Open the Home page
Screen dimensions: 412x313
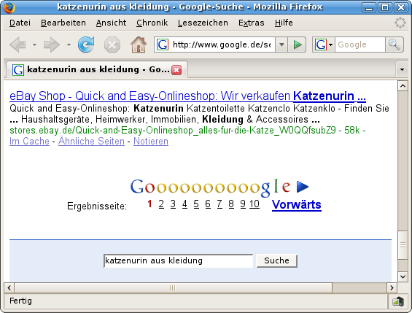pos(139,45)
